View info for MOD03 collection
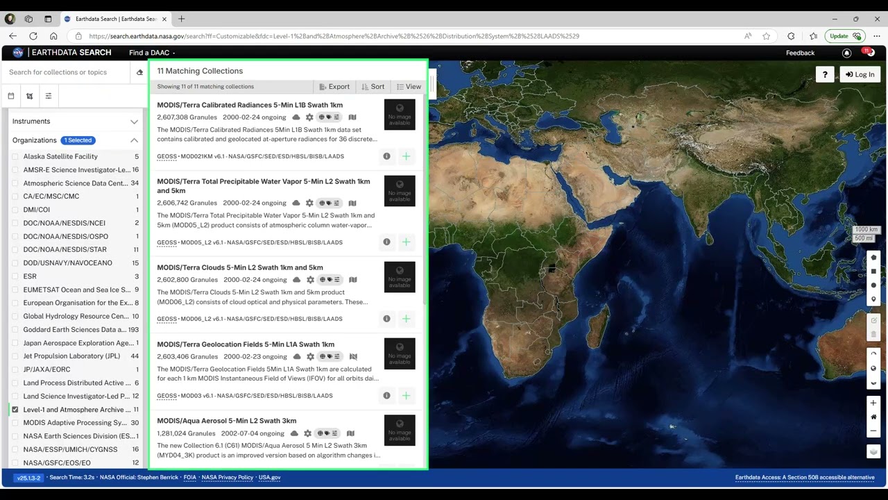This screenshot has width=888, height=500. [x=386, y=396]
